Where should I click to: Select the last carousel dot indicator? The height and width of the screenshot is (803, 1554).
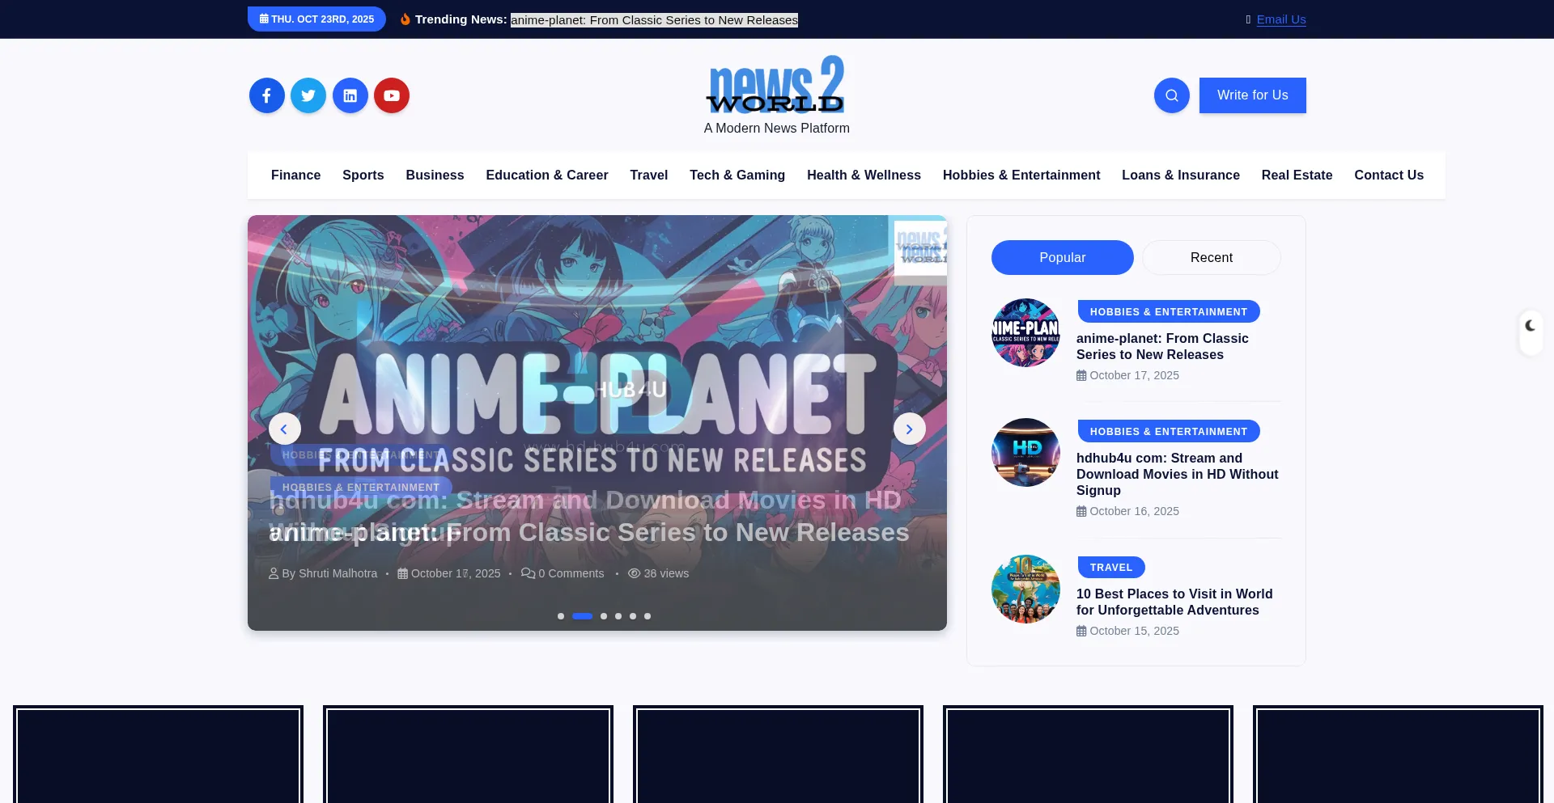[647, 616]
